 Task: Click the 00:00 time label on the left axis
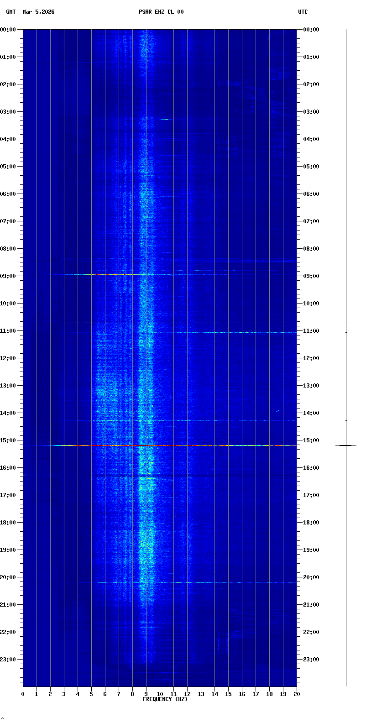coord(8,30)
